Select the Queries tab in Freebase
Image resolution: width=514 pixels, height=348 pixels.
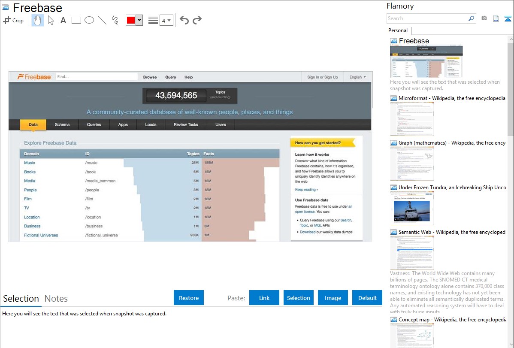click(94, 124)
